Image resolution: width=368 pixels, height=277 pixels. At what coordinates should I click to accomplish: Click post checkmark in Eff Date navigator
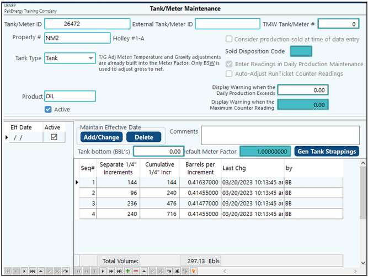tap(49, 271)
